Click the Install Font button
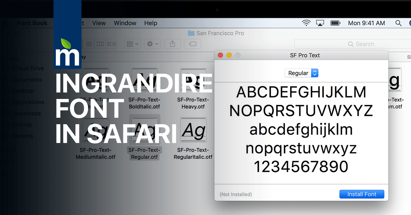The width and height of the screenshot is (411, 215). click(362, 194)
